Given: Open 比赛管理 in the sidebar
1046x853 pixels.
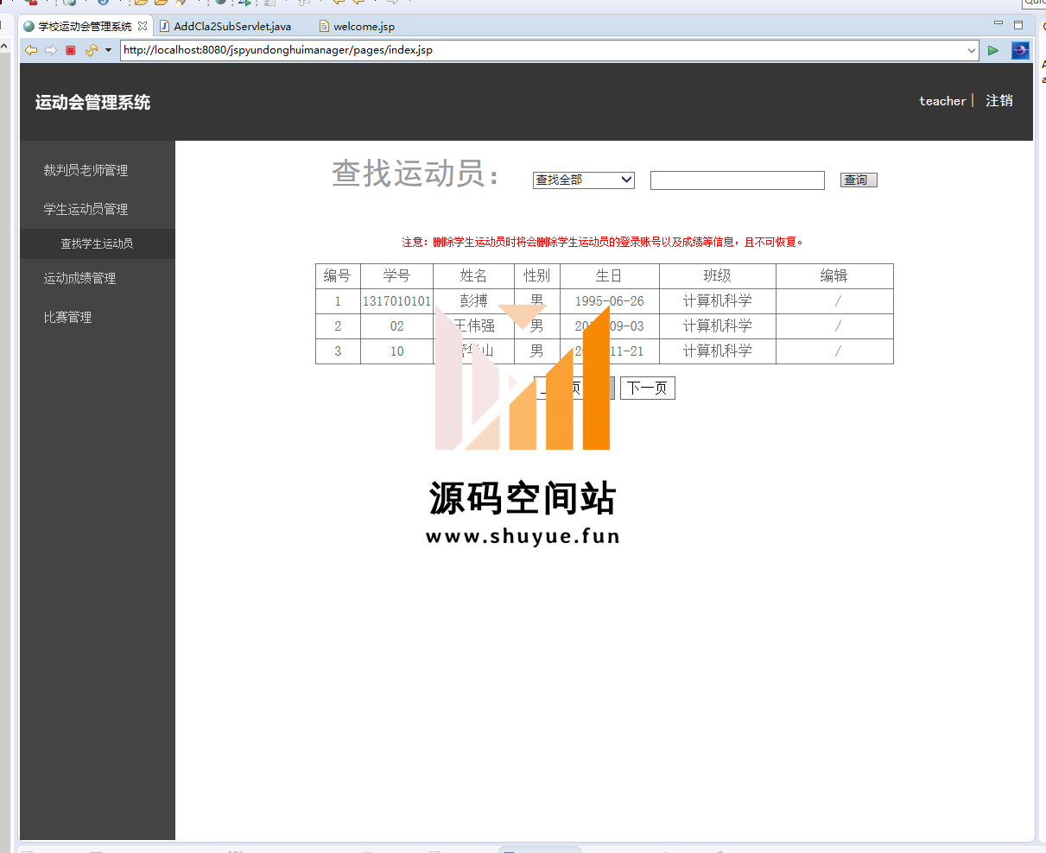Looking at the screenshot, I should point(68,317).
